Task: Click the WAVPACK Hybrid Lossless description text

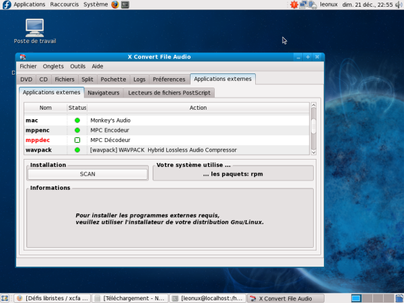Action: pyautogui.click(x=164, y=150)
